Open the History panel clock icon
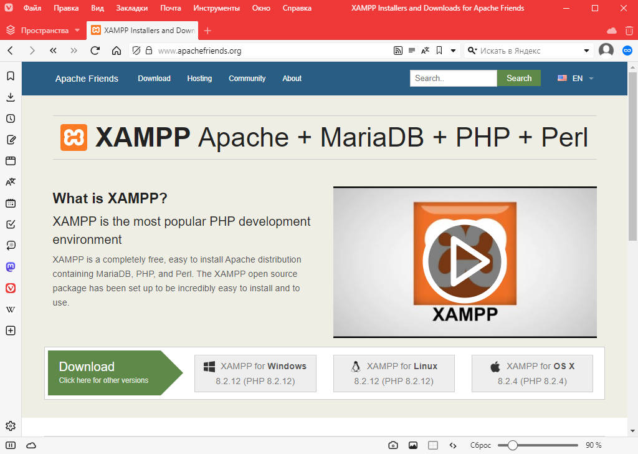638x454 pixels. (x=11, y=118)
